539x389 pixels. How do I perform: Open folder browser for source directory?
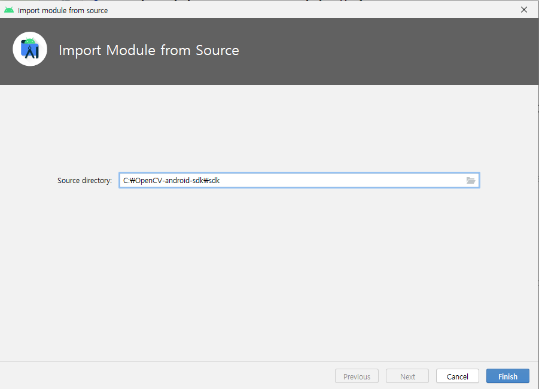(471, 180)
